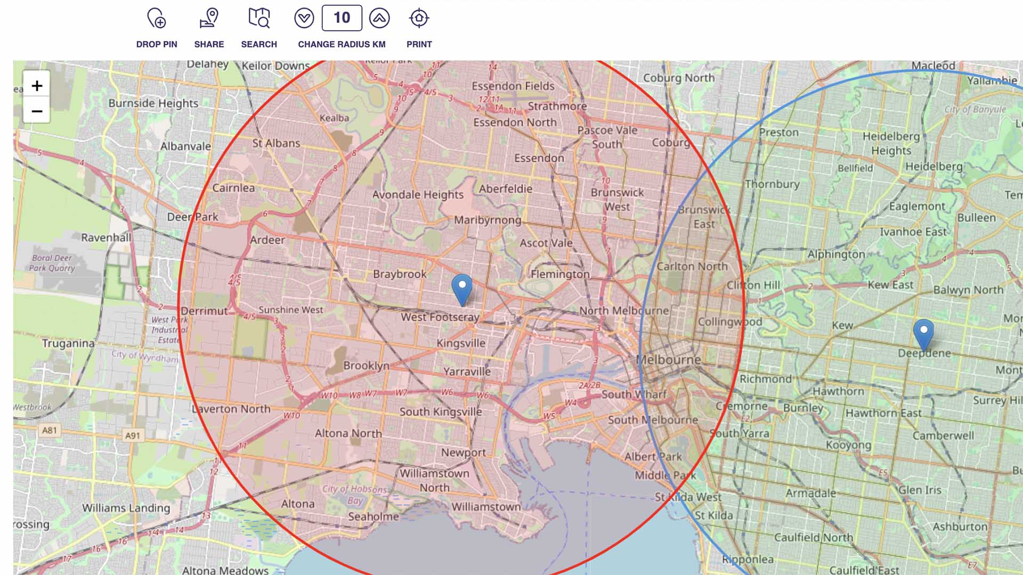Click the radius value field showing 10

pyautogui.click(x=342, y=18)
